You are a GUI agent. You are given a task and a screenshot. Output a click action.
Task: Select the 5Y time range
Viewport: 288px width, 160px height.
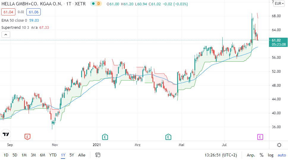click(72, 155)
